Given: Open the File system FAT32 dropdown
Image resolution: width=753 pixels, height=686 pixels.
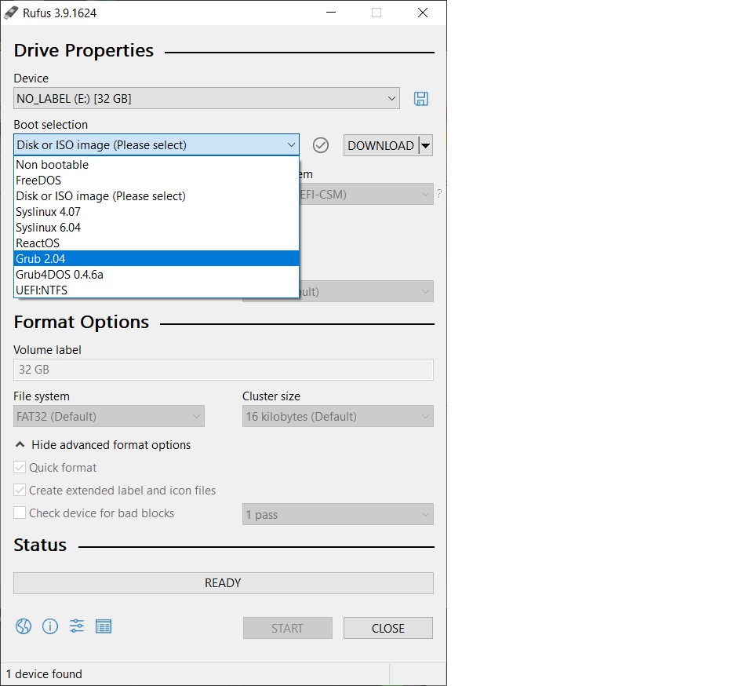Looking at the screenshot, I should [x=109, y=416].
